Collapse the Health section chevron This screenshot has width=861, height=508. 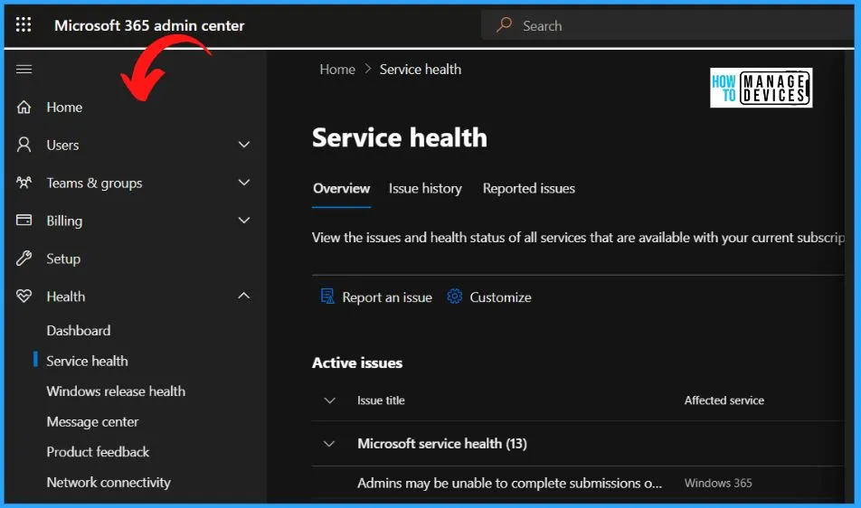coord(244,296)
